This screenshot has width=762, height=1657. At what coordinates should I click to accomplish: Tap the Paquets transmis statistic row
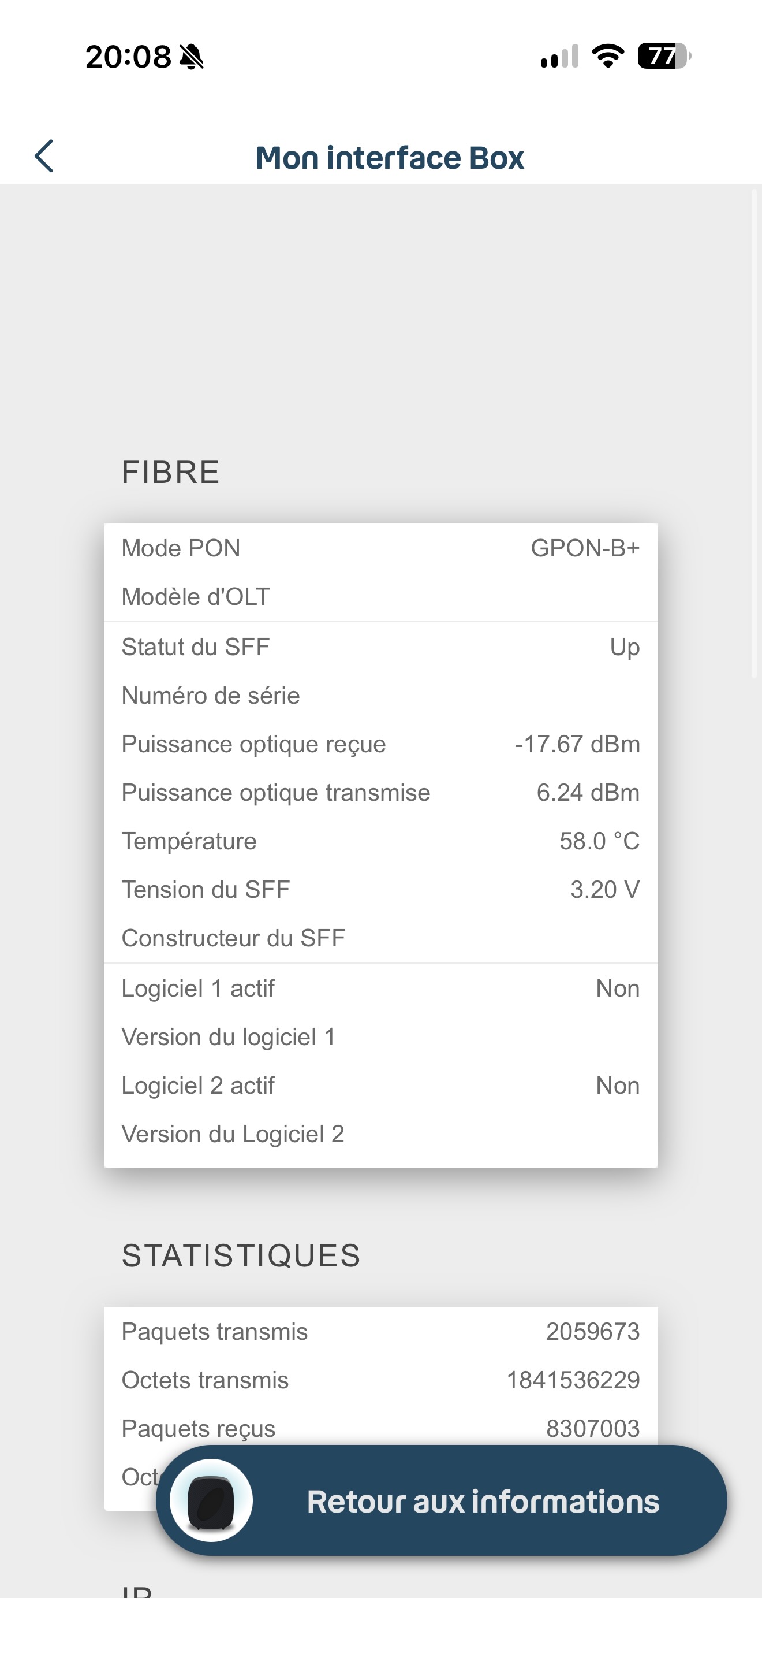click(380, 1332)
